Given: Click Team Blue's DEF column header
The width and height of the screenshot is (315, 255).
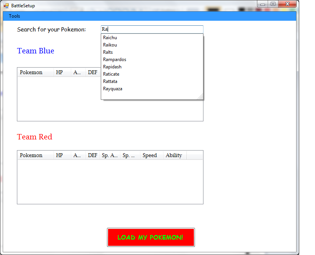Looking at the screenshot, I should pyautogui.click(x=92, y=72).
